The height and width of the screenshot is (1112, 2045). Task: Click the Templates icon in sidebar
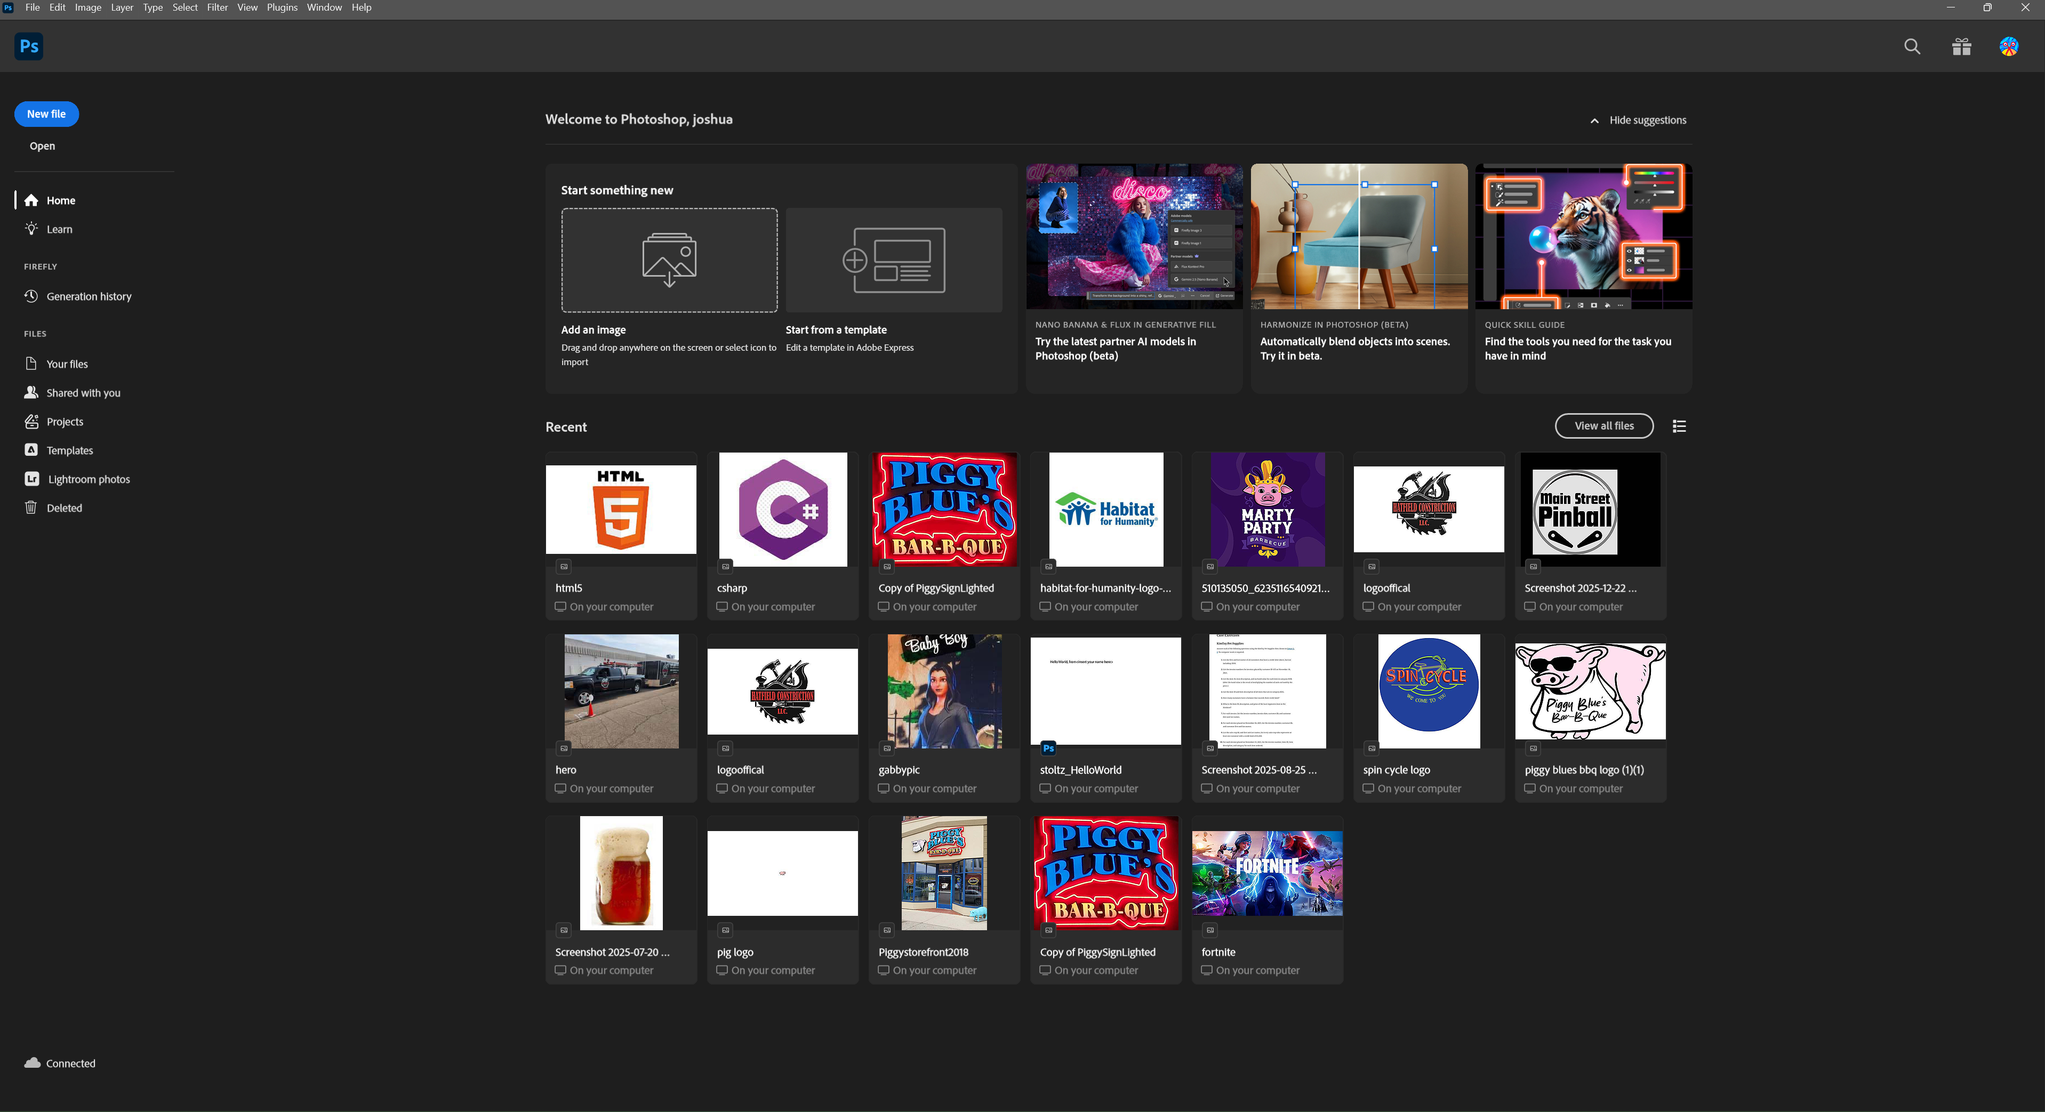click(x=31, y=450)
